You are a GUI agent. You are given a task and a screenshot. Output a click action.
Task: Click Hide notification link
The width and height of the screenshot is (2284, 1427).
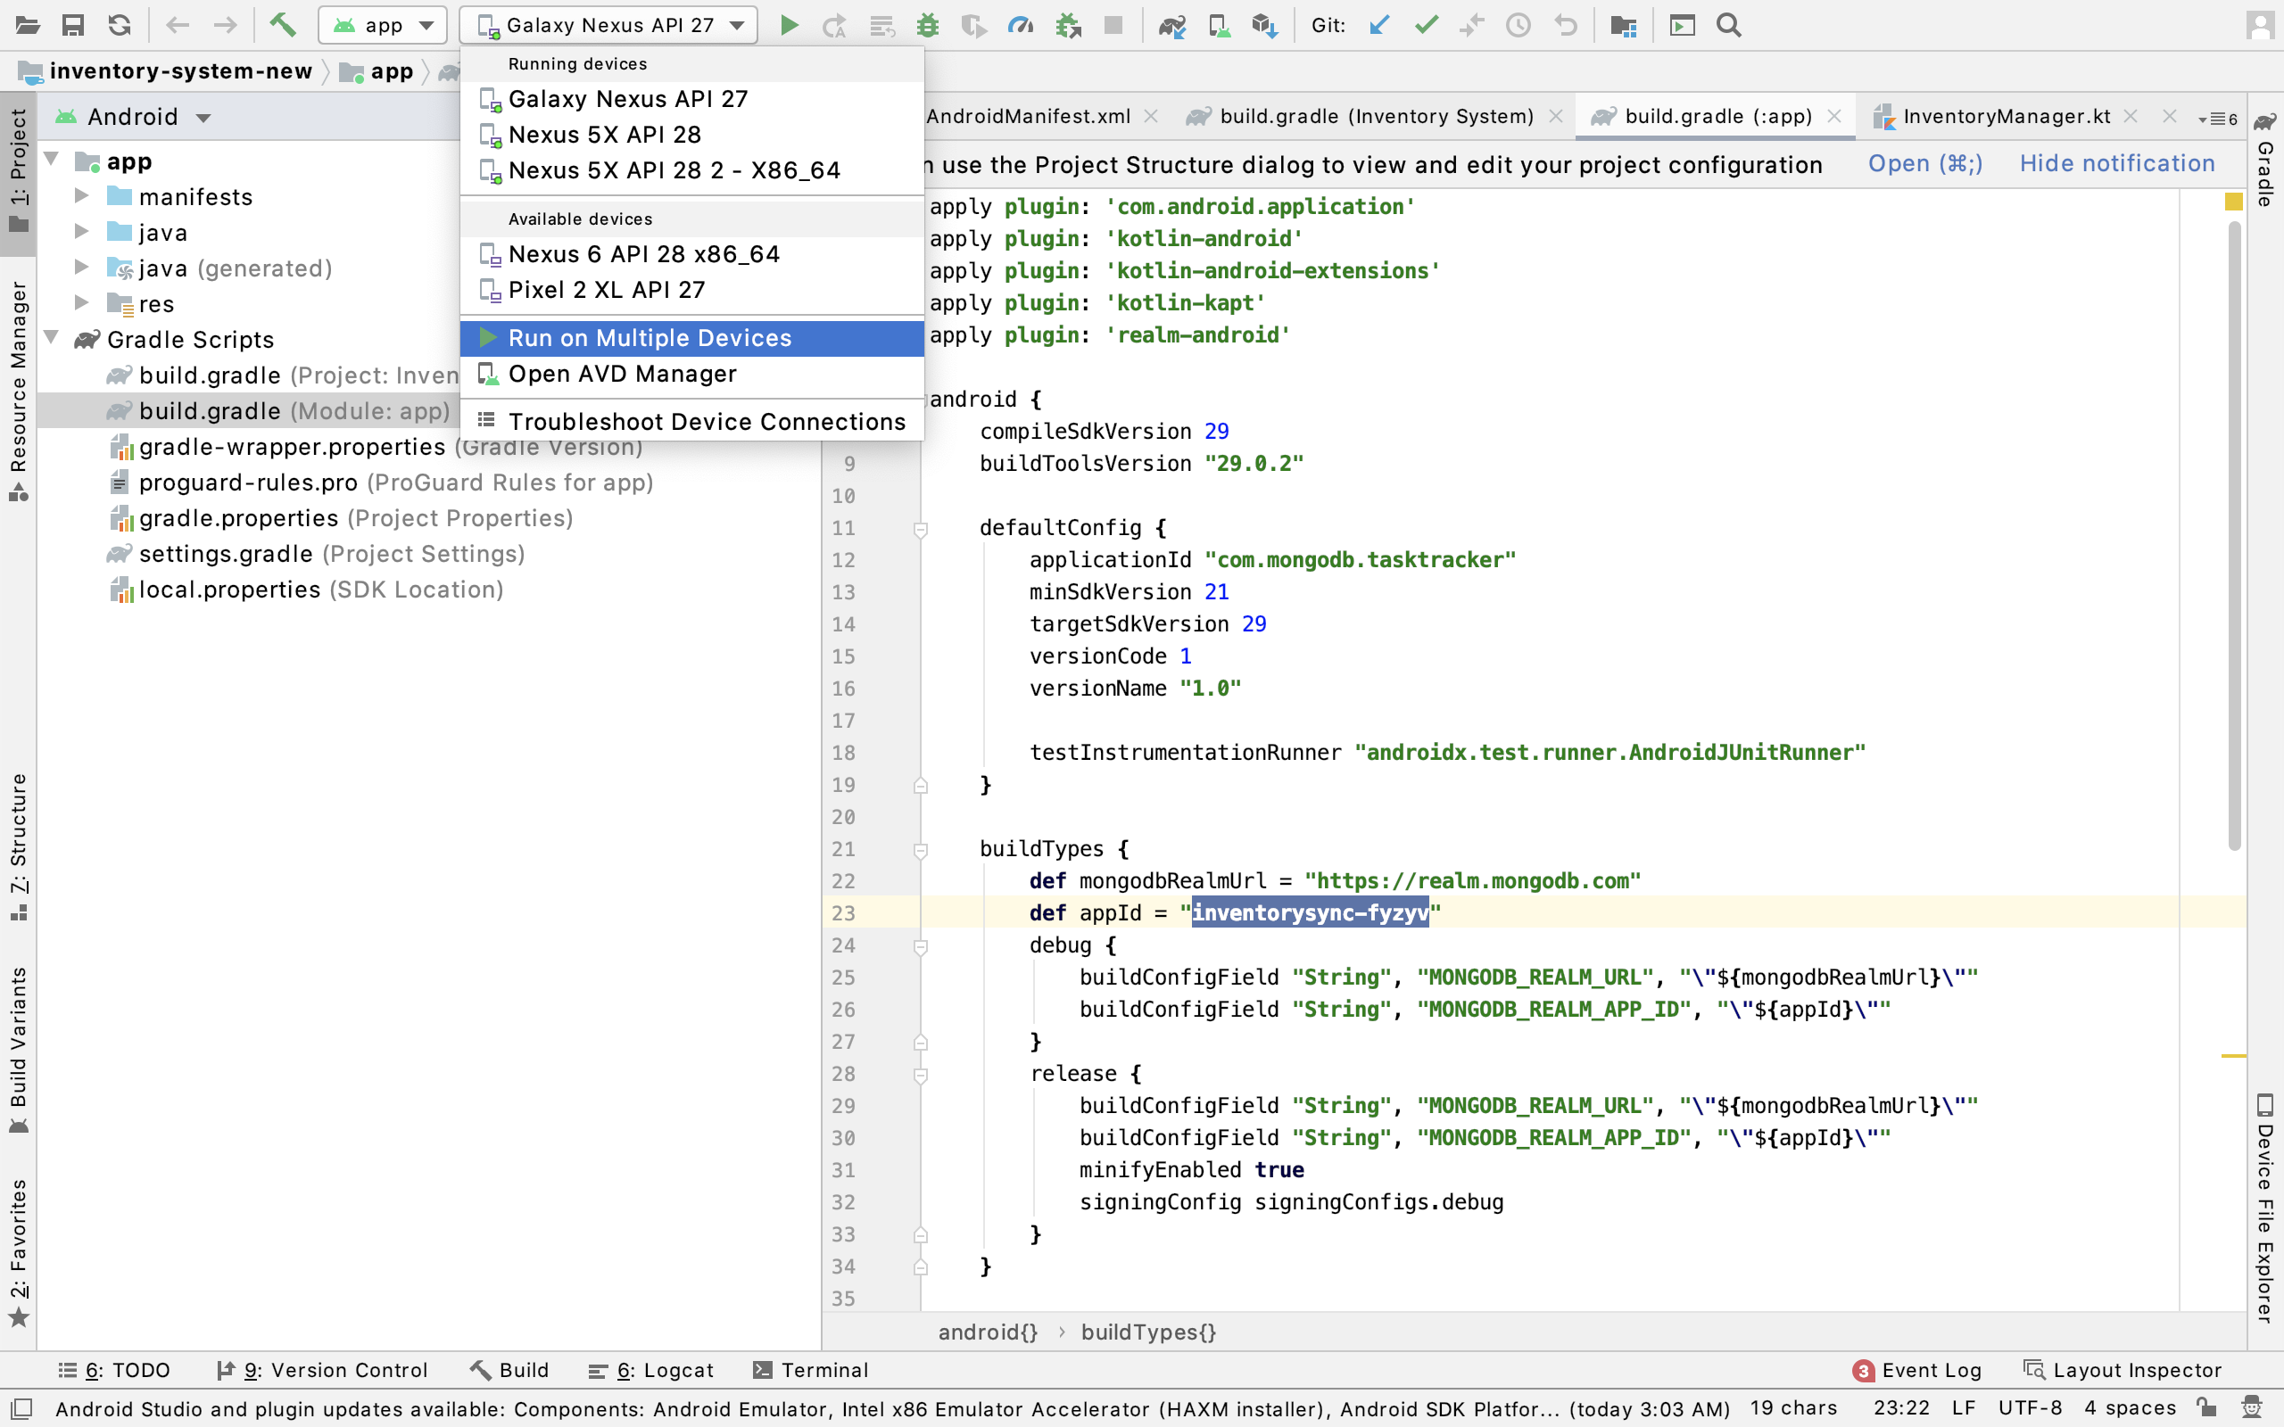pos(2117,164)
